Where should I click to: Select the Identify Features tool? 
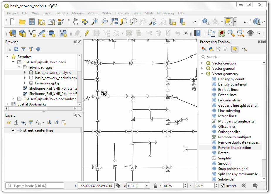tap(206, 22)
